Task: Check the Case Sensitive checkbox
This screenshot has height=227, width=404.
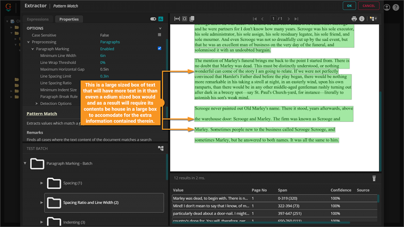Action: click(159, 35)
